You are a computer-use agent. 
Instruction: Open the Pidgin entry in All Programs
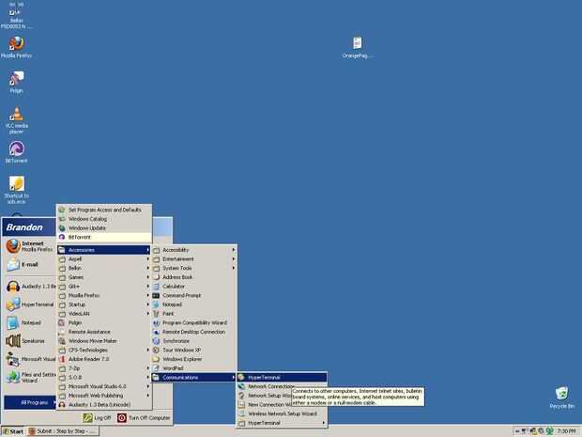[x=104, y=323]
